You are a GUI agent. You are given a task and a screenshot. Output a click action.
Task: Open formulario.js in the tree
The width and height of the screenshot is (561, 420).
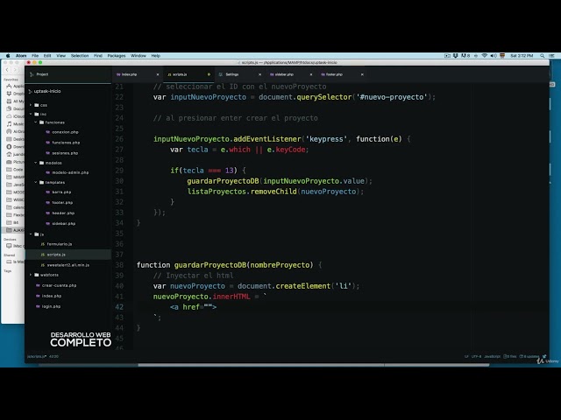[60, 244]
